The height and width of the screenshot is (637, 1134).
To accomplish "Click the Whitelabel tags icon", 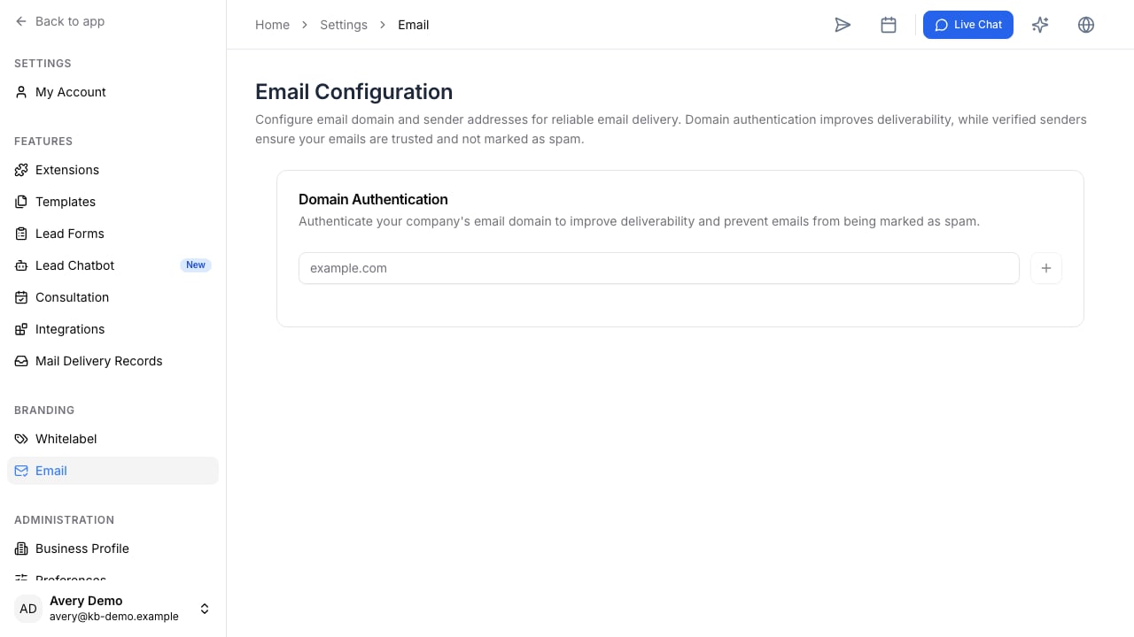I will click(21, 439).
